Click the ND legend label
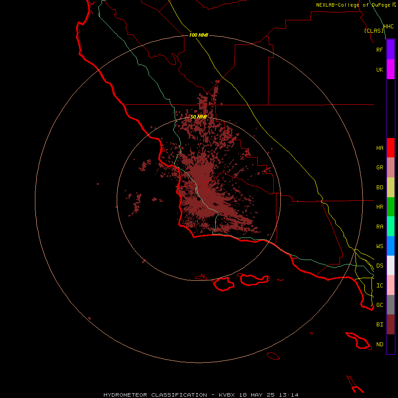 [379, 344]
